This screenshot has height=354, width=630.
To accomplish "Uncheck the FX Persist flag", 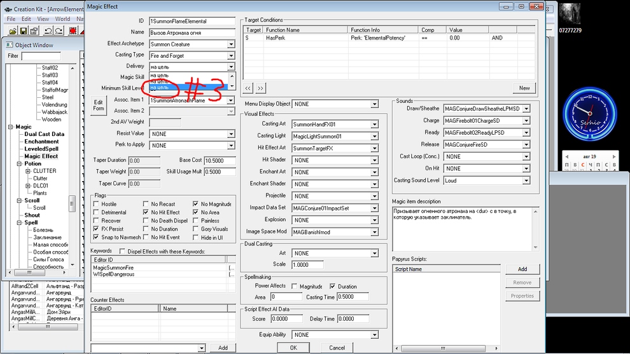I will pyautogui.click(x=95, y=229).
